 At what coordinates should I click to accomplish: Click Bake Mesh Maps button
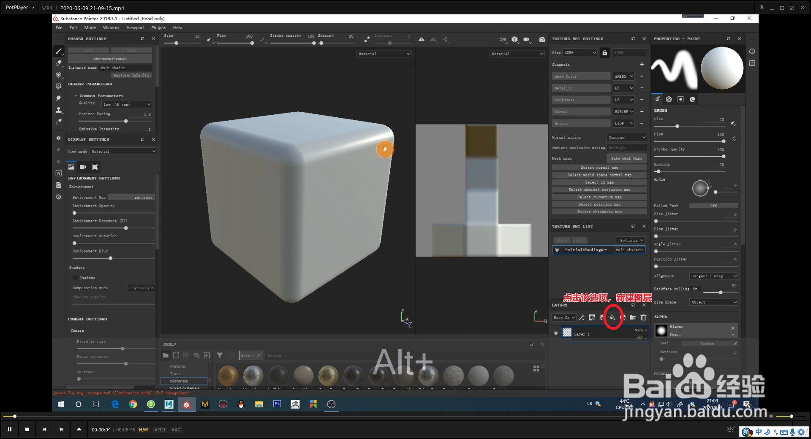626,158
